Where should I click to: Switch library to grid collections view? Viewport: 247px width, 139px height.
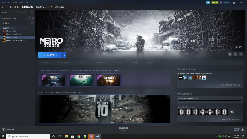[x=32, y=12]
